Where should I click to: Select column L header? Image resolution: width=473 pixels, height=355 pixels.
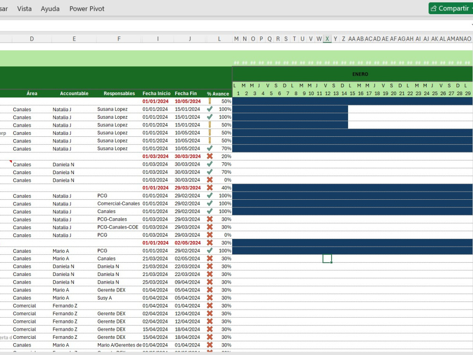[x=219, y=39]
